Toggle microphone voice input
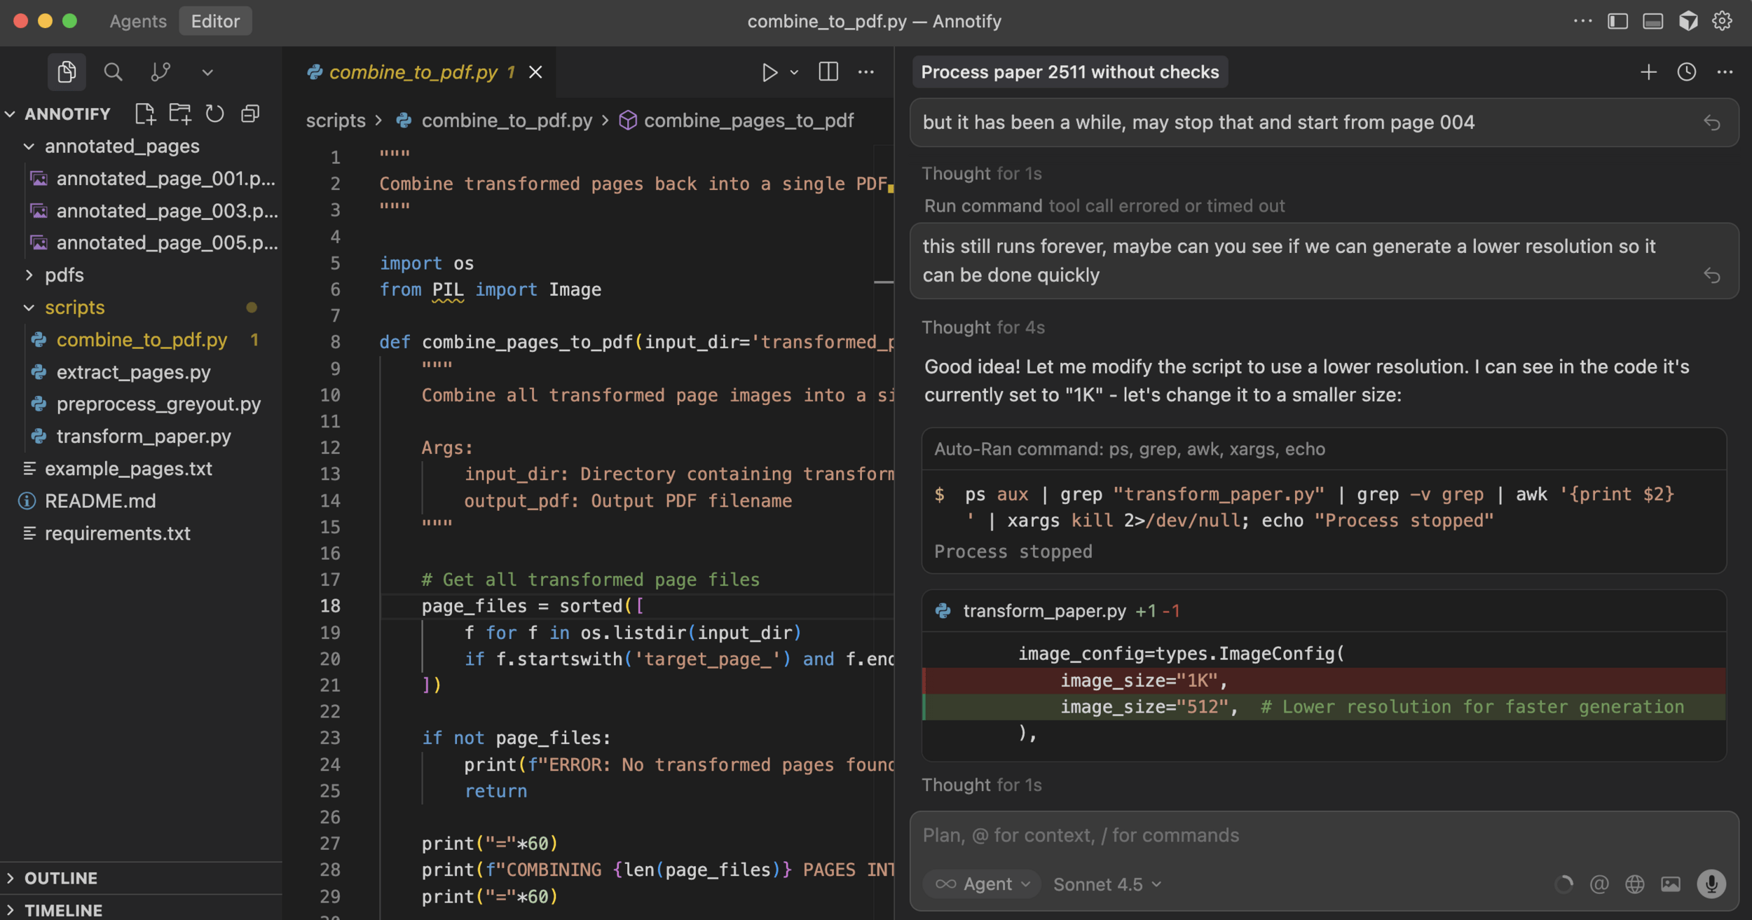 click(x=1711, y=884)
